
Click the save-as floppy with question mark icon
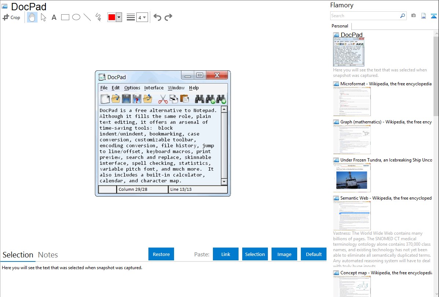click(x=137, y=99)
